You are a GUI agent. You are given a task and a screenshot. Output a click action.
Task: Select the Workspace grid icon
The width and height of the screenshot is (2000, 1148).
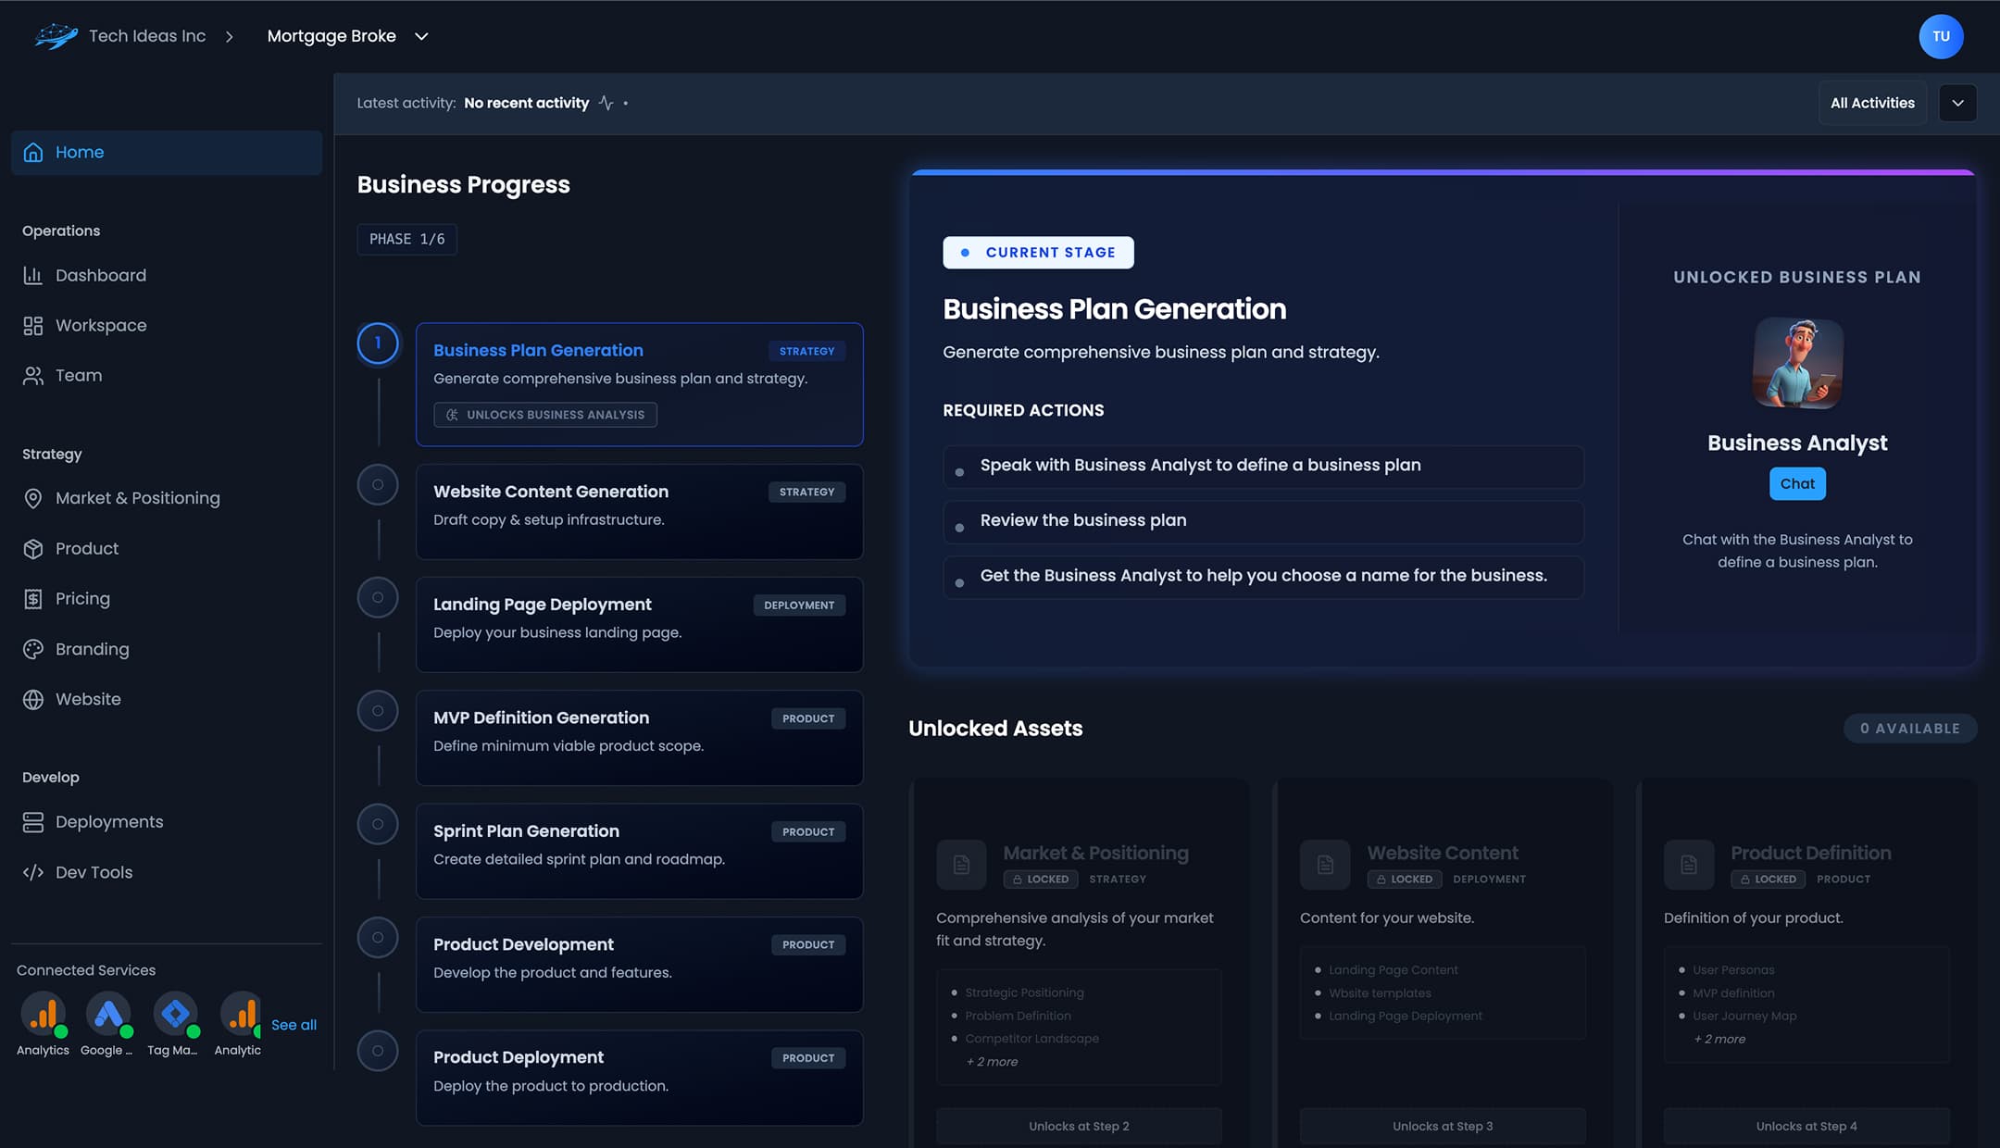(x=33, y=325)
